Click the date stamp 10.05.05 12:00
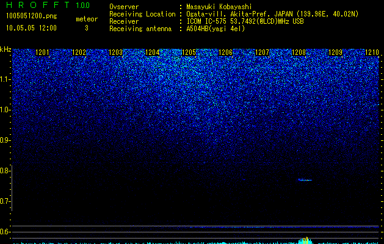Screen dimensions: 384x244 click(x=31, y=28)
